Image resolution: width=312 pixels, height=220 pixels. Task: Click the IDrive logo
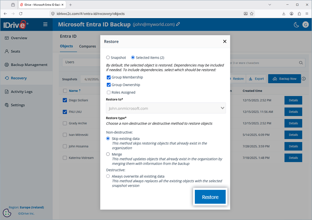click(16, 25)
